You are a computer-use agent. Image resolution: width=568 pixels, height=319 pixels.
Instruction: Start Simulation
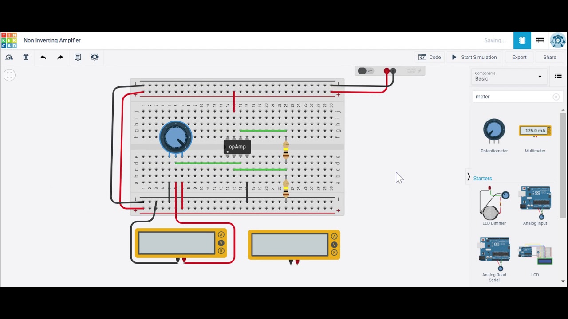tap(474, 57)
